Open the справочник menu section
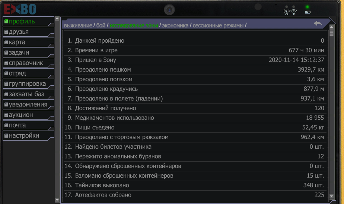This screenshot has height=204, width=344. 28,63
